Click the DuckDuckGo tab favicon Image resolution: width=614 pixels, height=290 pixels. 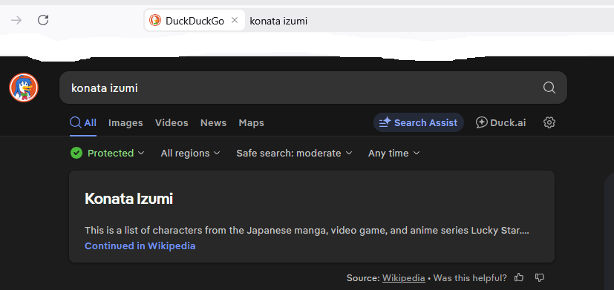pyautogui.click(x=155, y=20)
